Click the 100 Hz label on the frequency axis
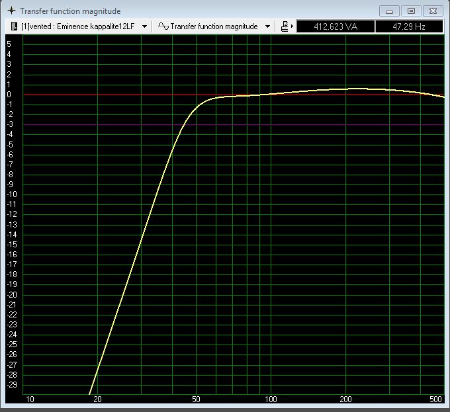 [271, 399]
